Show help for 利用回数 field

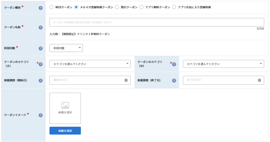(40, 48)
